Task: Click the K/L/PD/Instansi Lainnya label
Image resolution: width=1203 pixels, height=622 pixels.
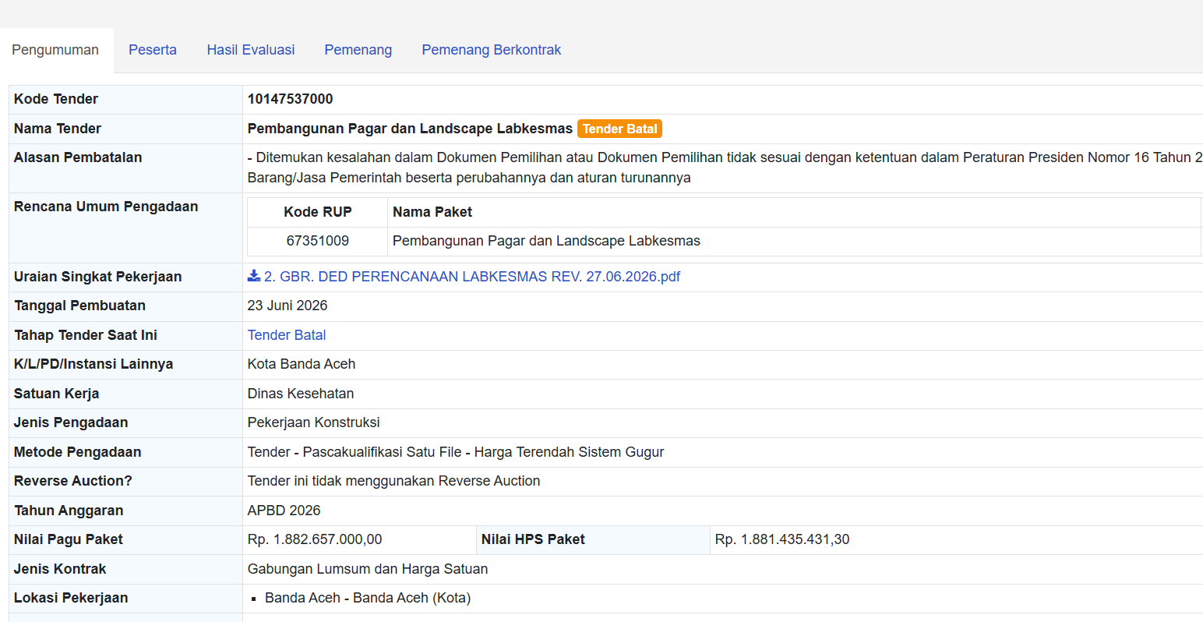Action: [x=93, y=364]
